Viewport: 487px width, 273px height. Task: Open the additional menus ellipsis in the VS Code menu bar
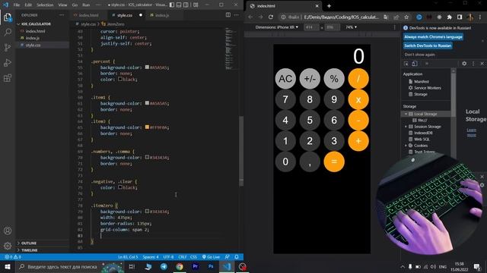pyautogui.click(x=98, y=5)
